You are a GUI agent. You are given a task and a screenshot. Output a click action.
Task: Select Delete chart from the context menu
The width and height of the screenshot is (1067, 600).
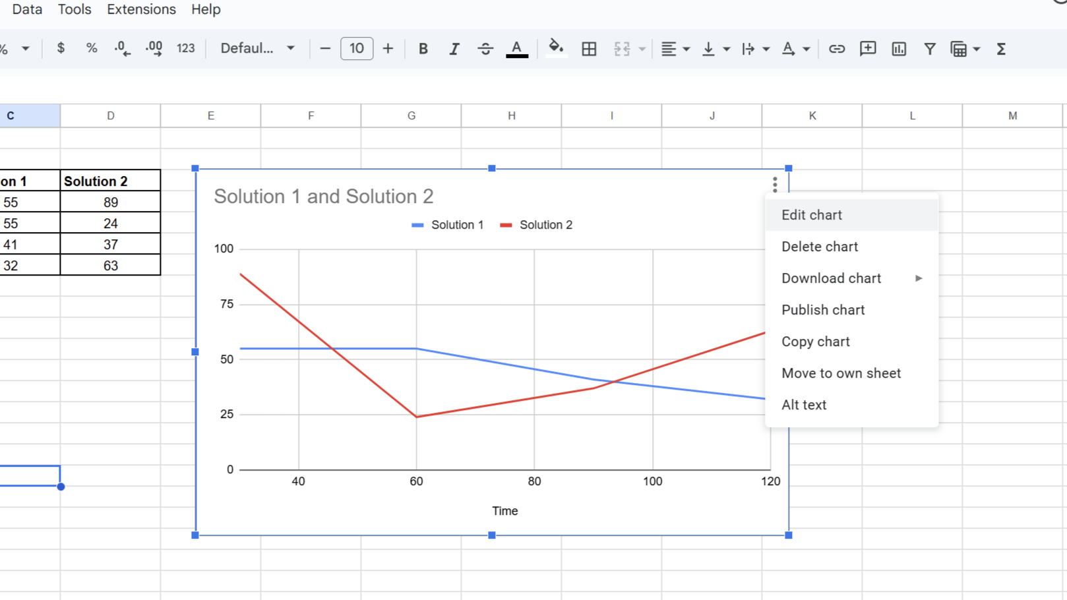point(819,247)
